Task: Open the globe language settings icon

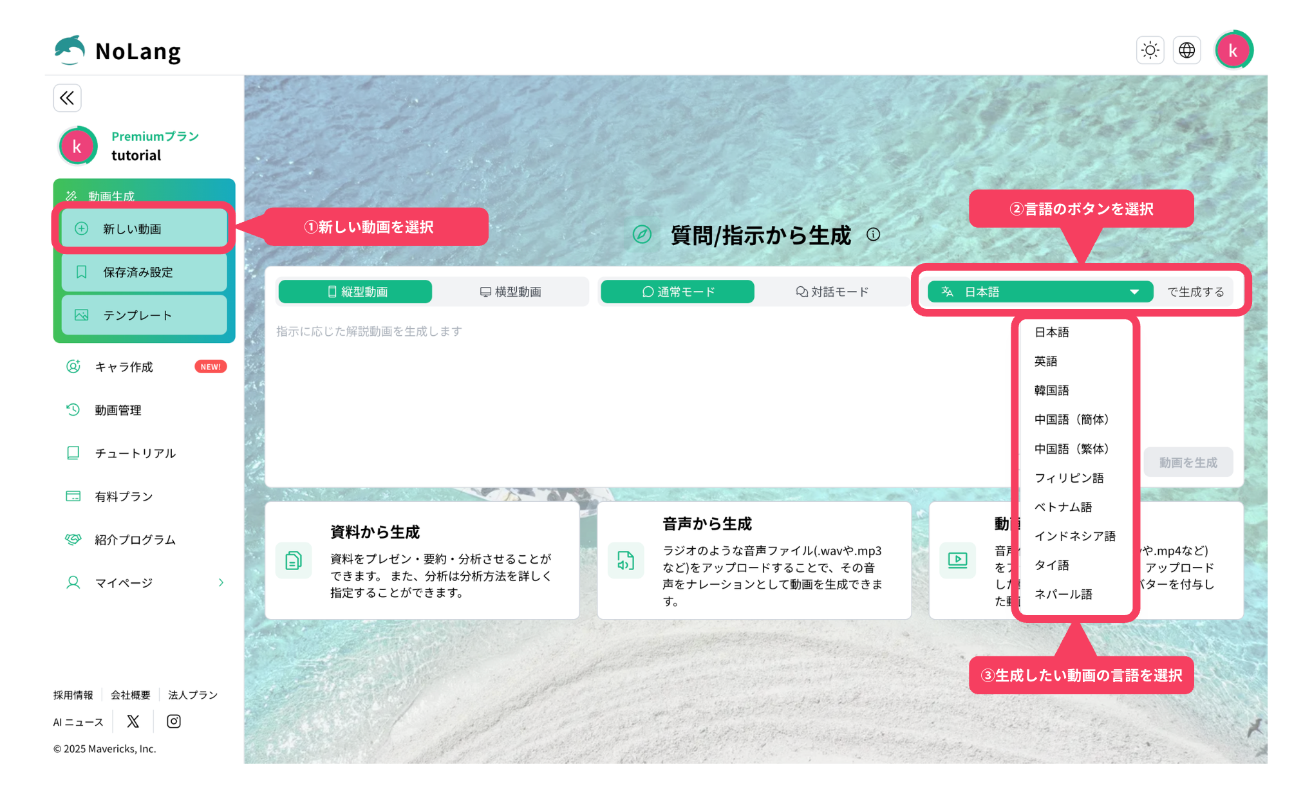Action: point(1186,50)
